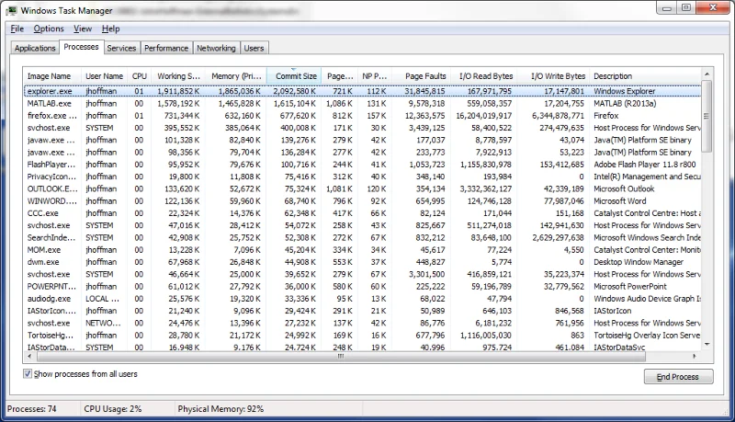
Task: Open the Help menu
Action: (110, 29)
